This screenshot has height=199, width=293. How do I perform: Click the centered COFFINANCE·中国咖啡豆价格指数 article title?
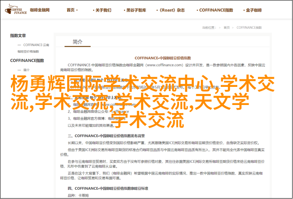click(163, 58)
